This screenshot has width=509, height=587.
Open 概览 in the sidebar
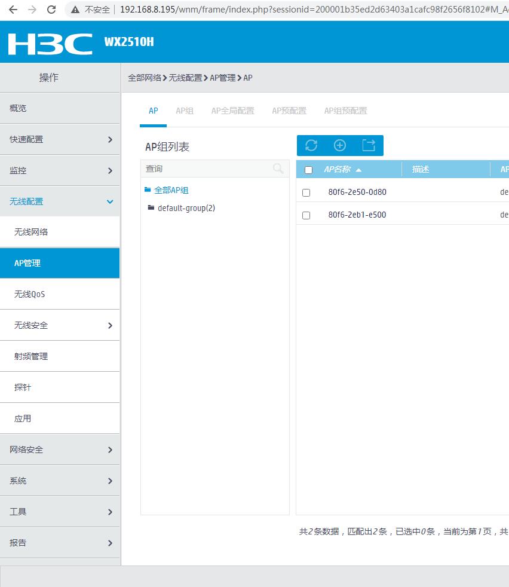click(x=60, y=108)
